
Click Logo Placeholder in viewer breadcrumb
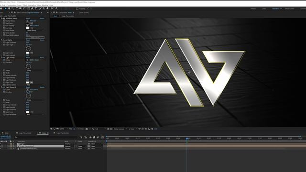point(68,16)
